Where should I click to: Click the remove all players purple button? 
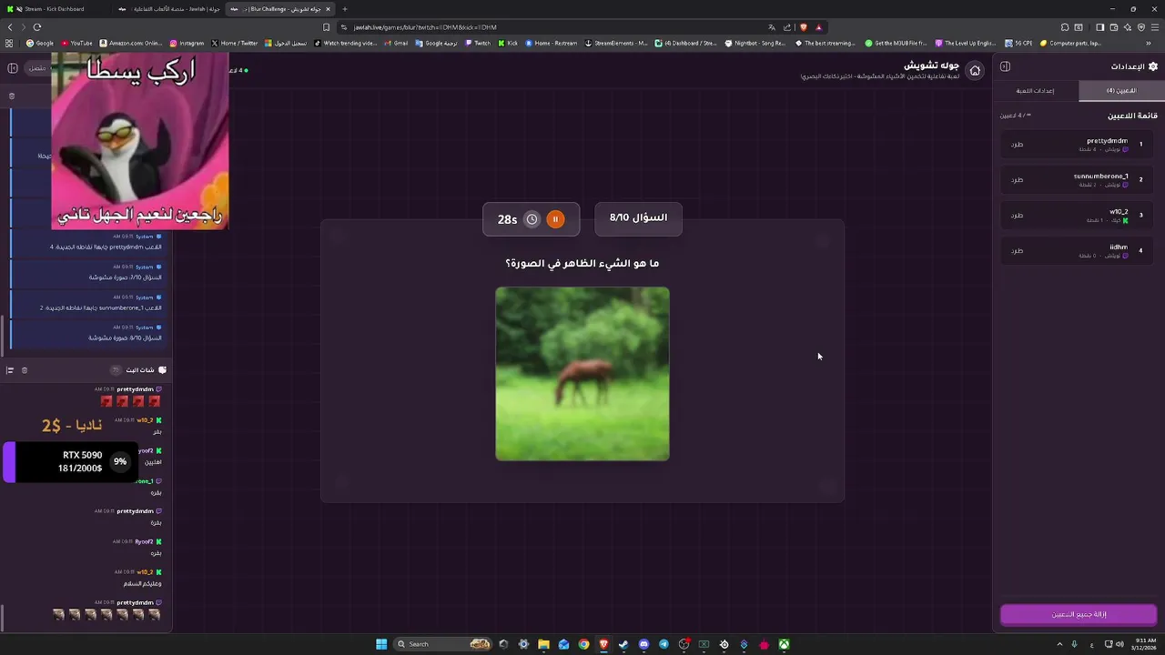pos(1079,615)
